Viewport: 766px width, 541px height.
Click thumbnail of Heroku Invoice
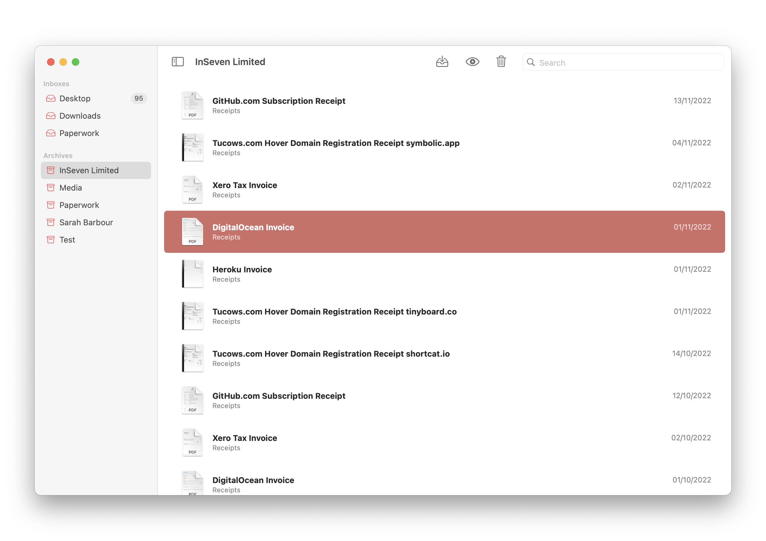(x=193, y=274)
